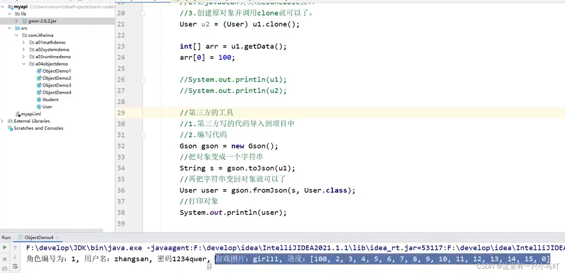Select myapi.iml file name

[x=31, y=114]
